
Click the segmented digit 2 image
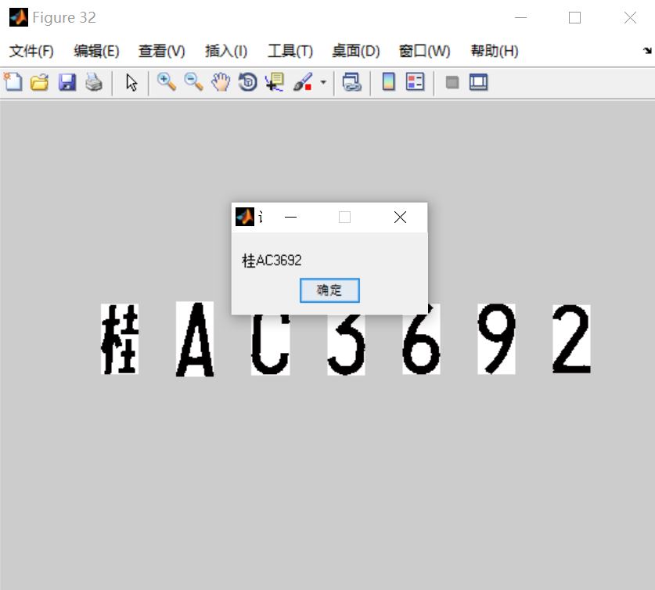571,339
